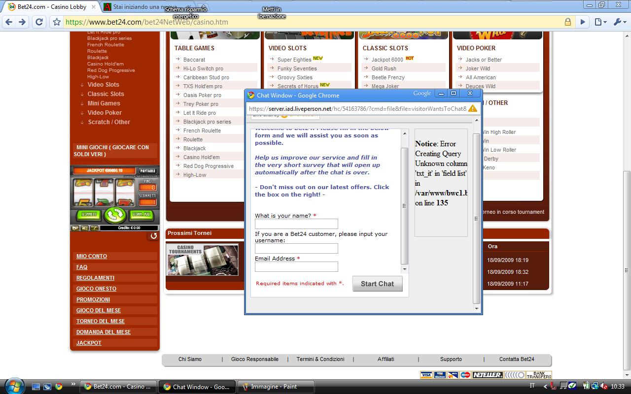Click the IT language indicator in taskbar
This screenshot has width=631, height=394.
coord(532,387)
